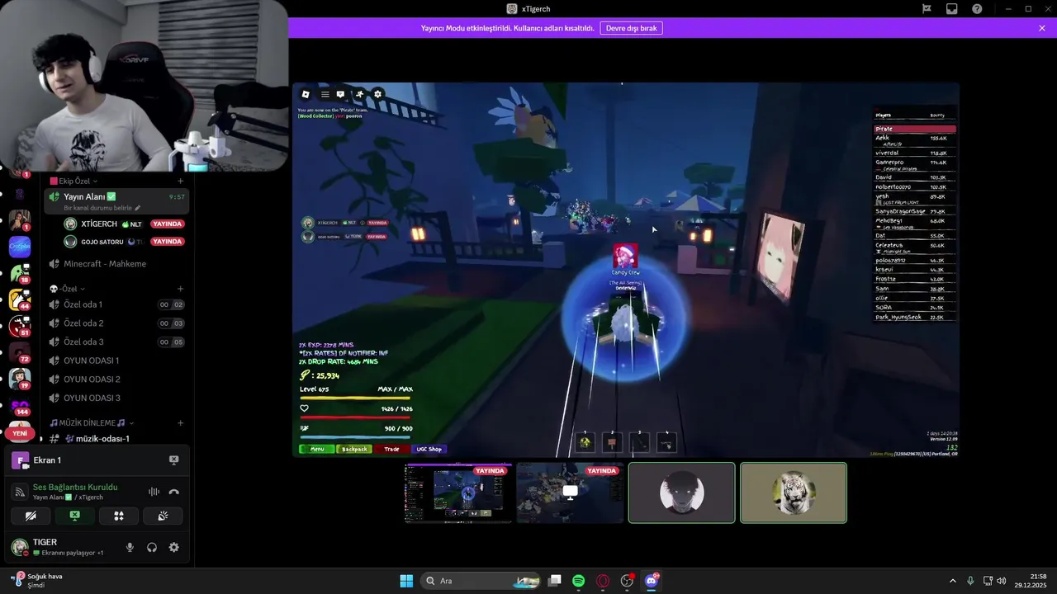1057x594 pixels.
Task: Open noise suppression waveform icon
Action: (x=154, y=492)
